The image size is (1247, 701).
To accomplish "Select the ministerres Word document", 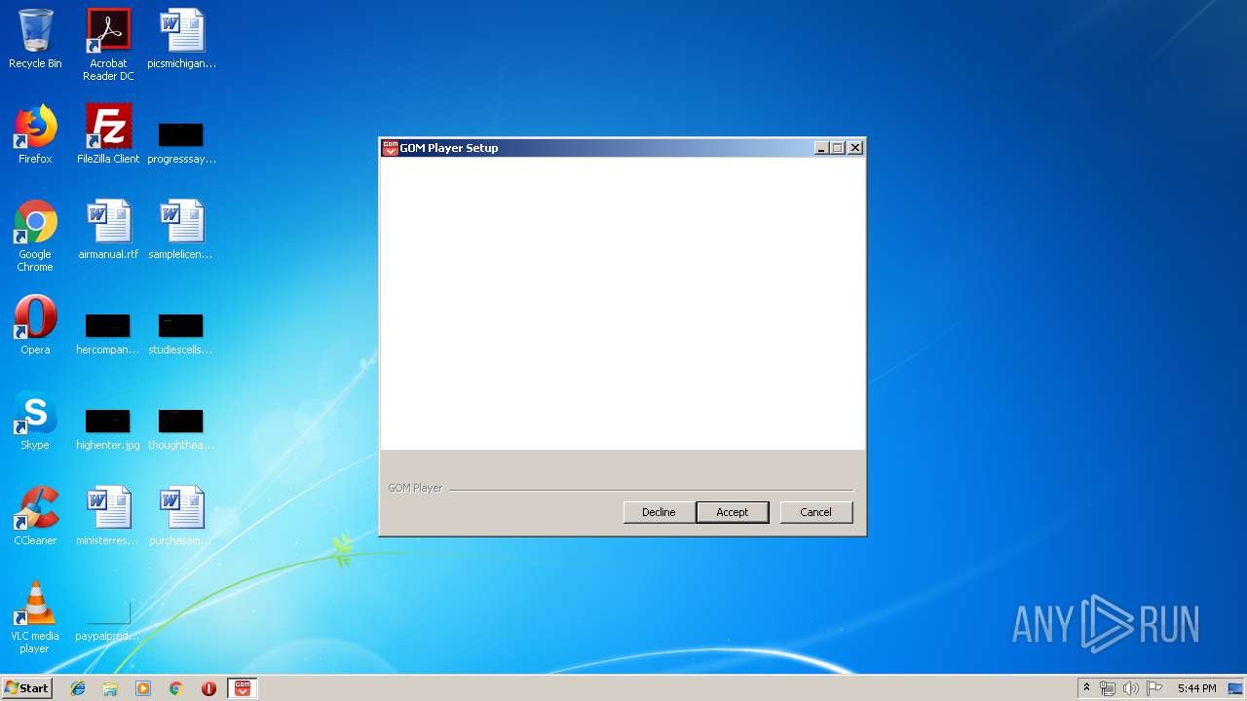I will click(108, 516).
